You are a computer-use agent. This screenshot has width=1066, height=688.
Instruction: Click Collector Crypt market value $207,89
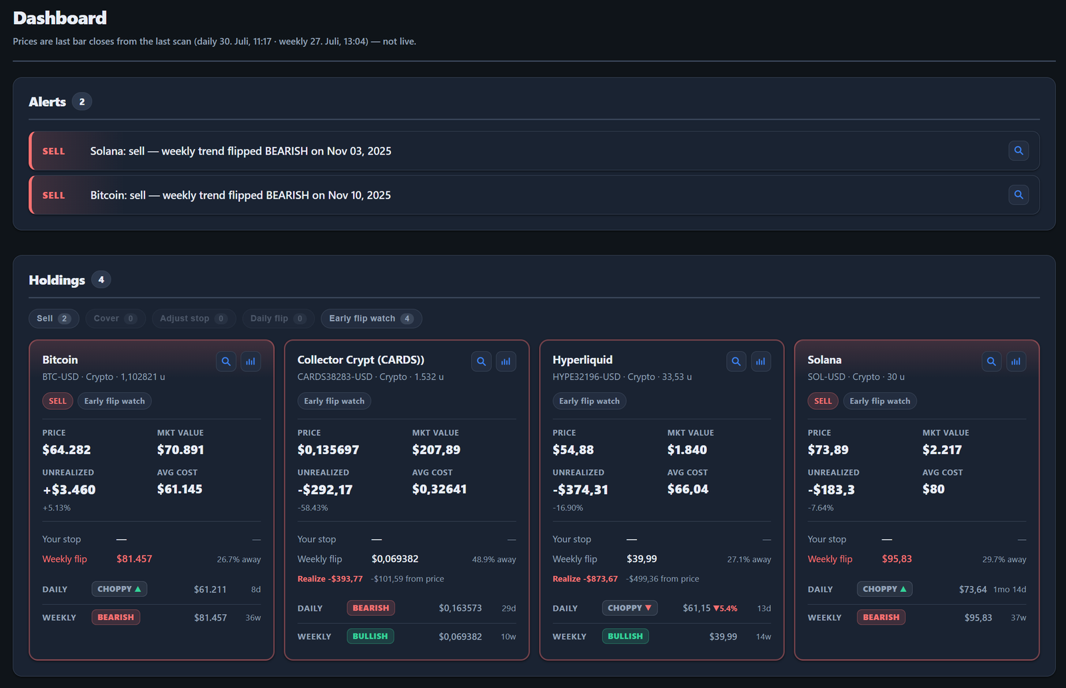(x=436, y=450)
